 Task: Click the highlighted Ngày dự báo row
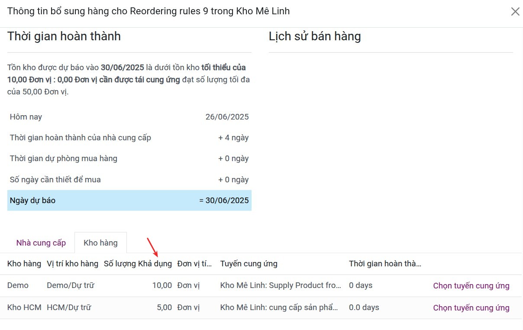point(129,201)
